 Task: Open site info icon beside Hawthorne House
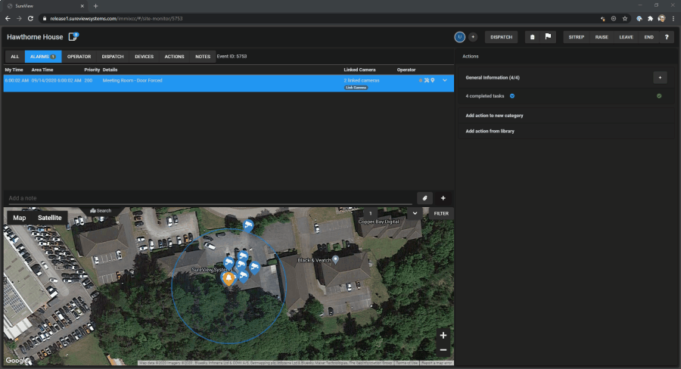[x=73, y=37]
